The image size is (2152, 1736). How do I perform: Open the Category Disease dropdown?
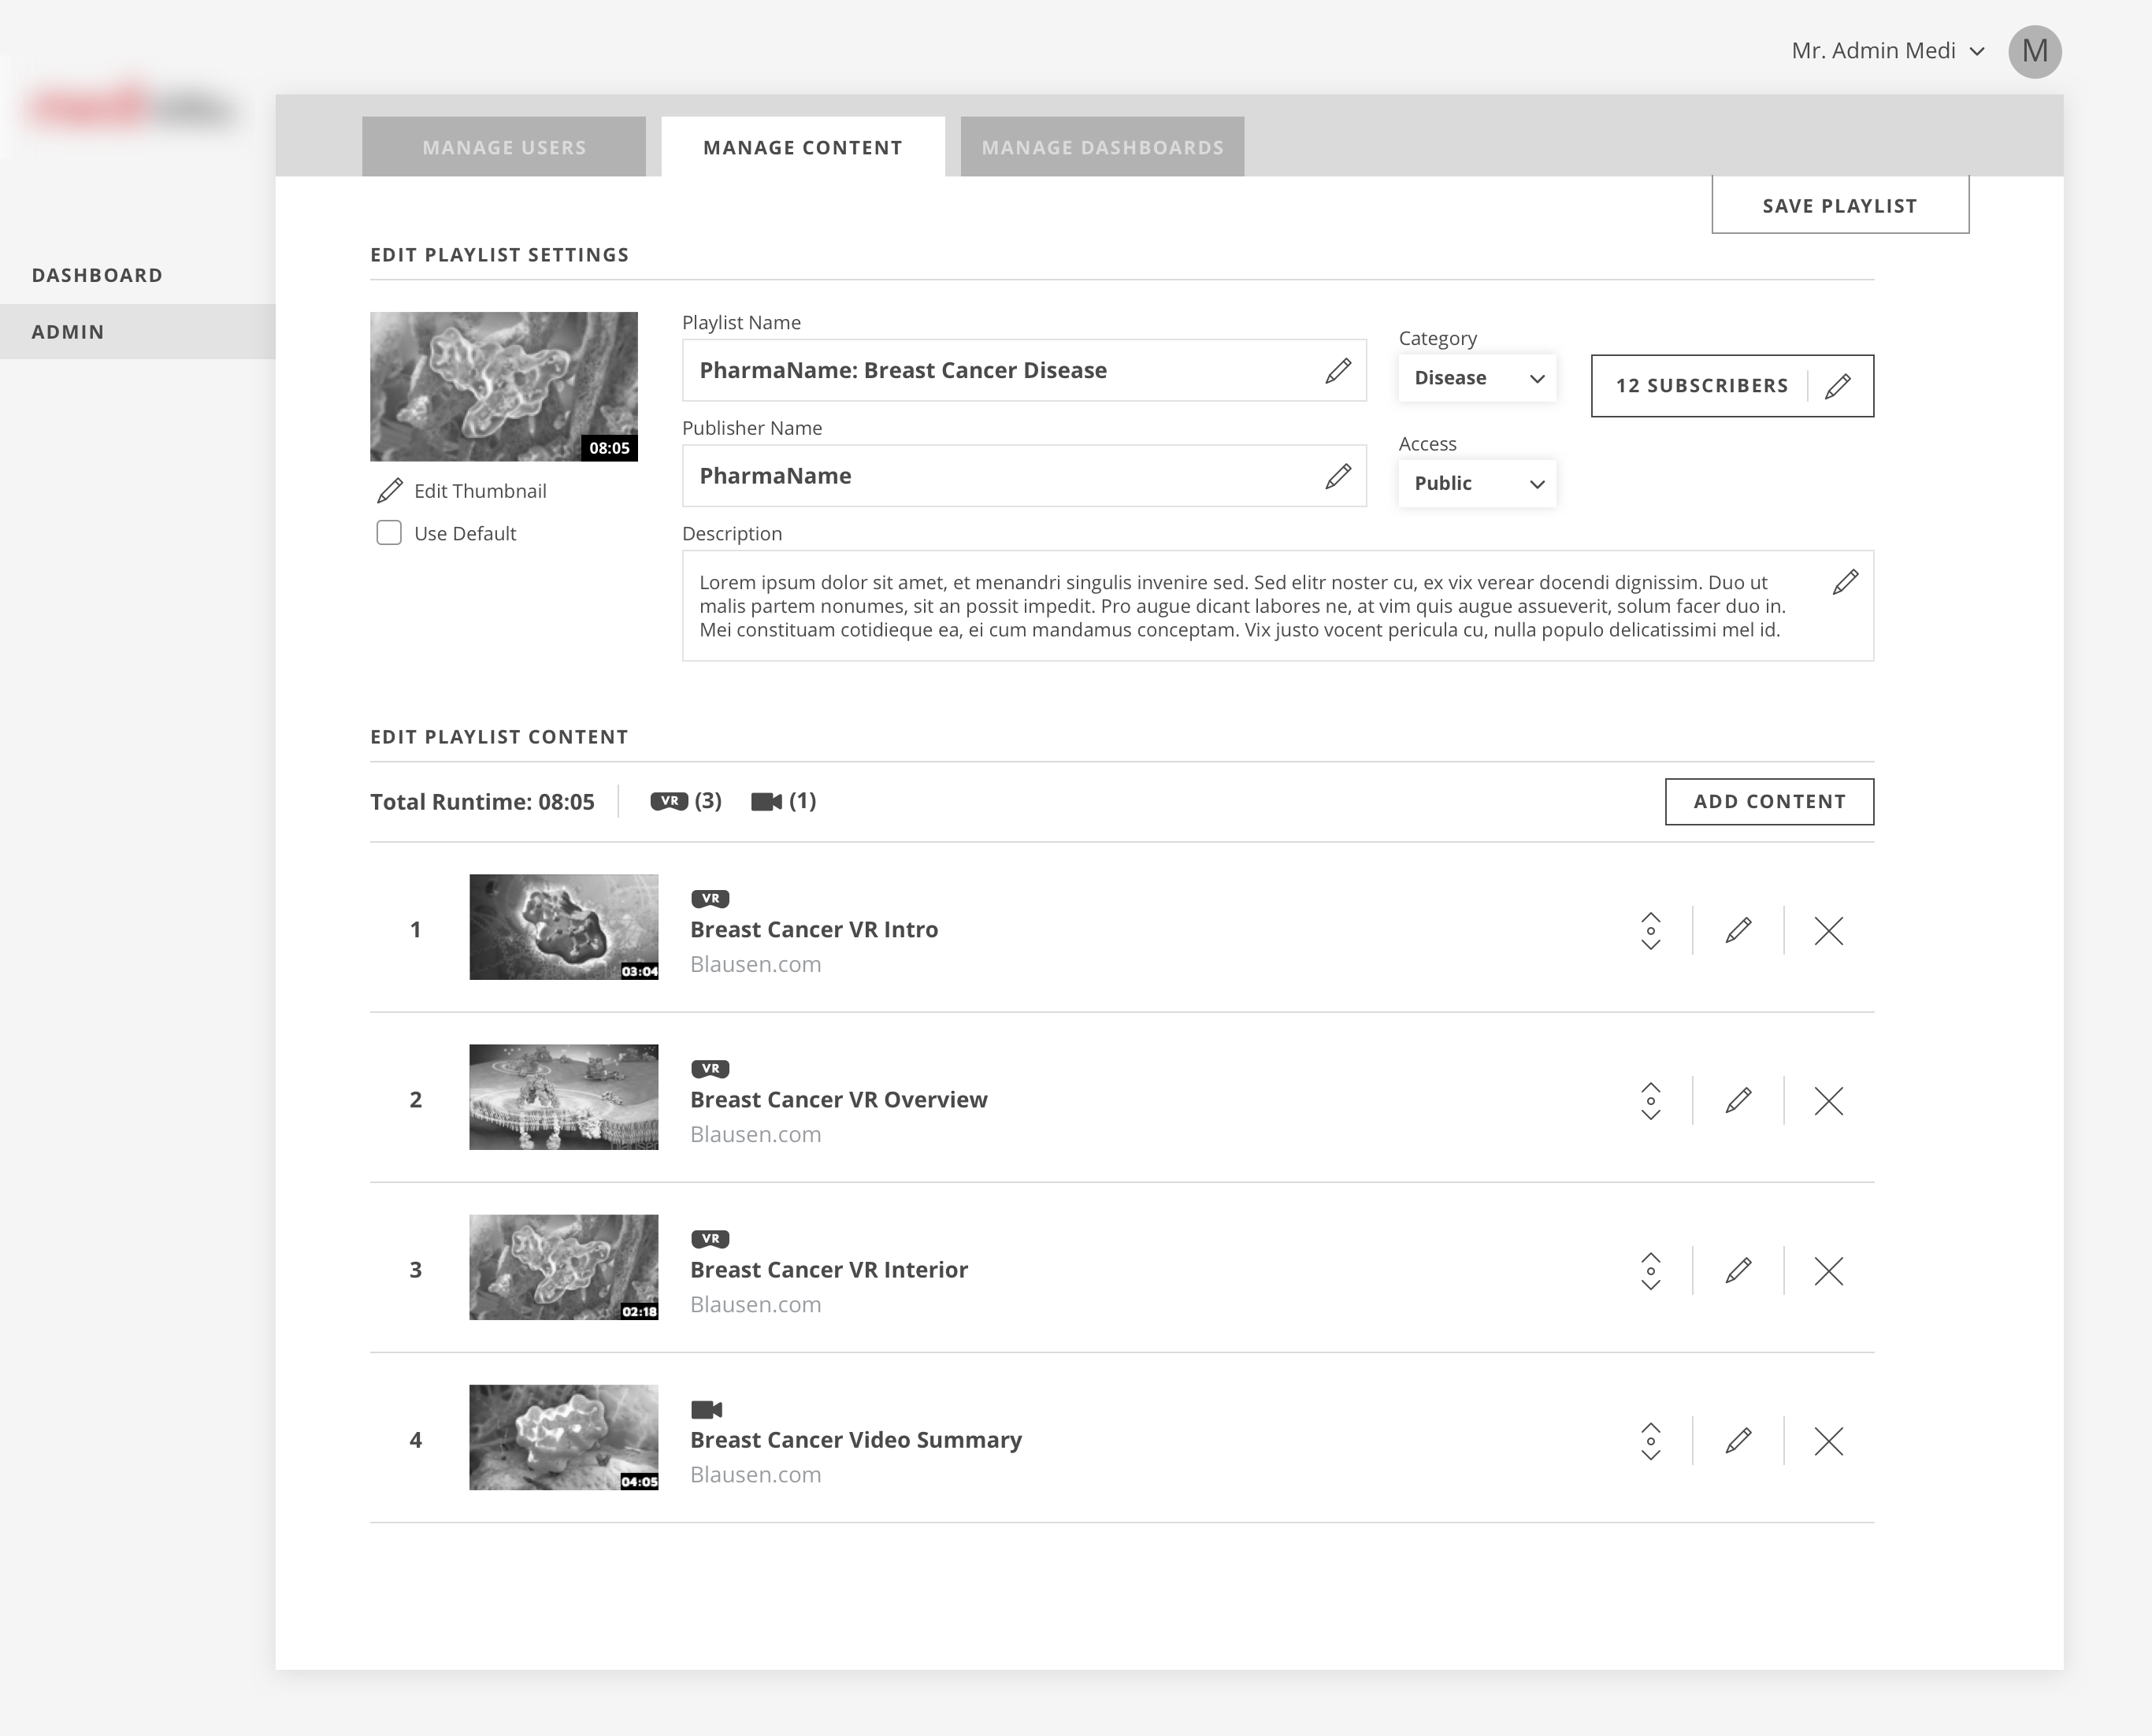pyautogui.click(x=1477, y=378)
